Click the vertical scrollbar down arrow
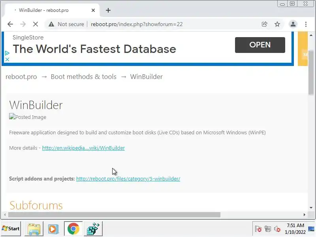This screenshot has width=316, height=237. click(x=311, y=208)
